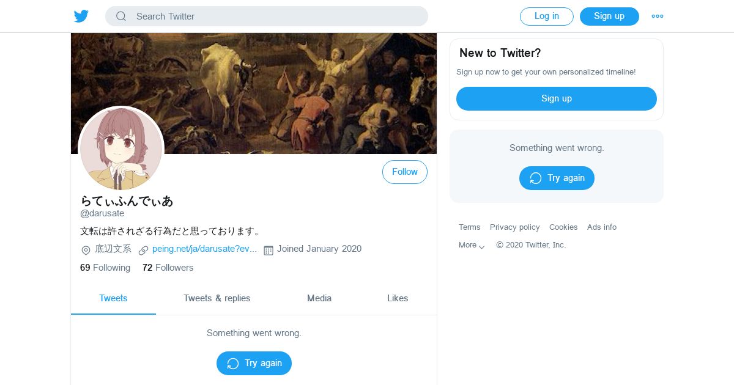Click the search magnifier icon
734x385 pixels.
click(121, 16)
